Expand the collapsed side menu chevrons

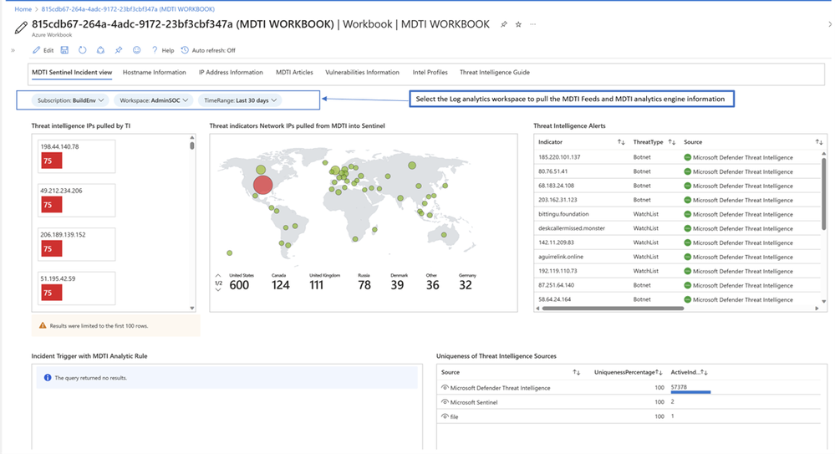coord(13,50)
